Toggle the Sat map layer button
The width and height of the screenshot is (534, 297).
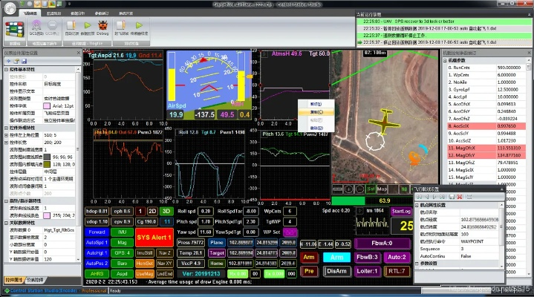[x=371, y=189]
